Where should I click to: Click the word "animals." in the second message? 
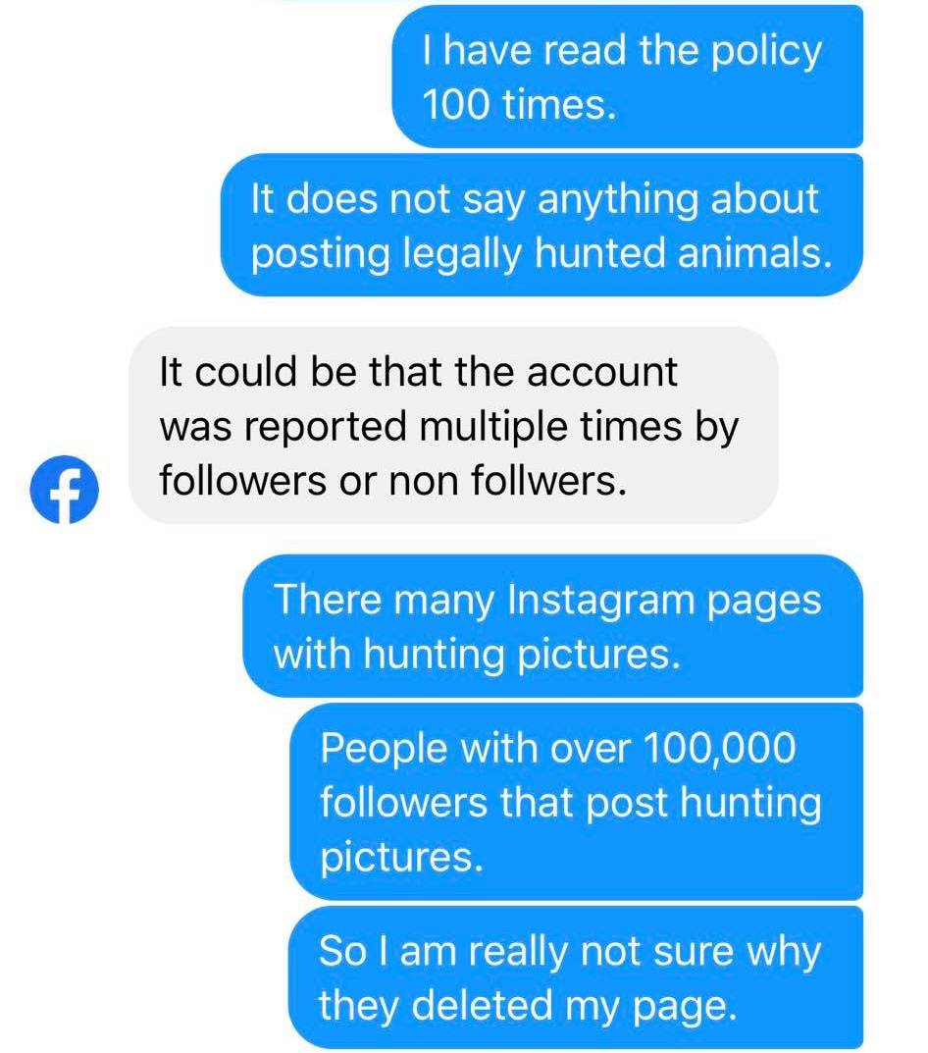click(754, 253)
